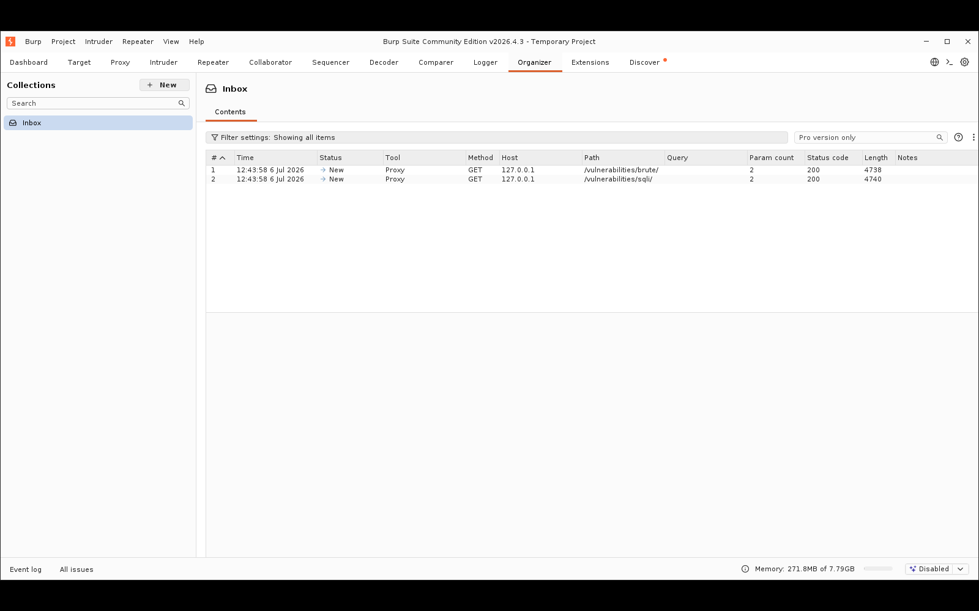Click the arrow status icon in row 2
The height and width of the screenshot is (611, 979).
[323, 179]
